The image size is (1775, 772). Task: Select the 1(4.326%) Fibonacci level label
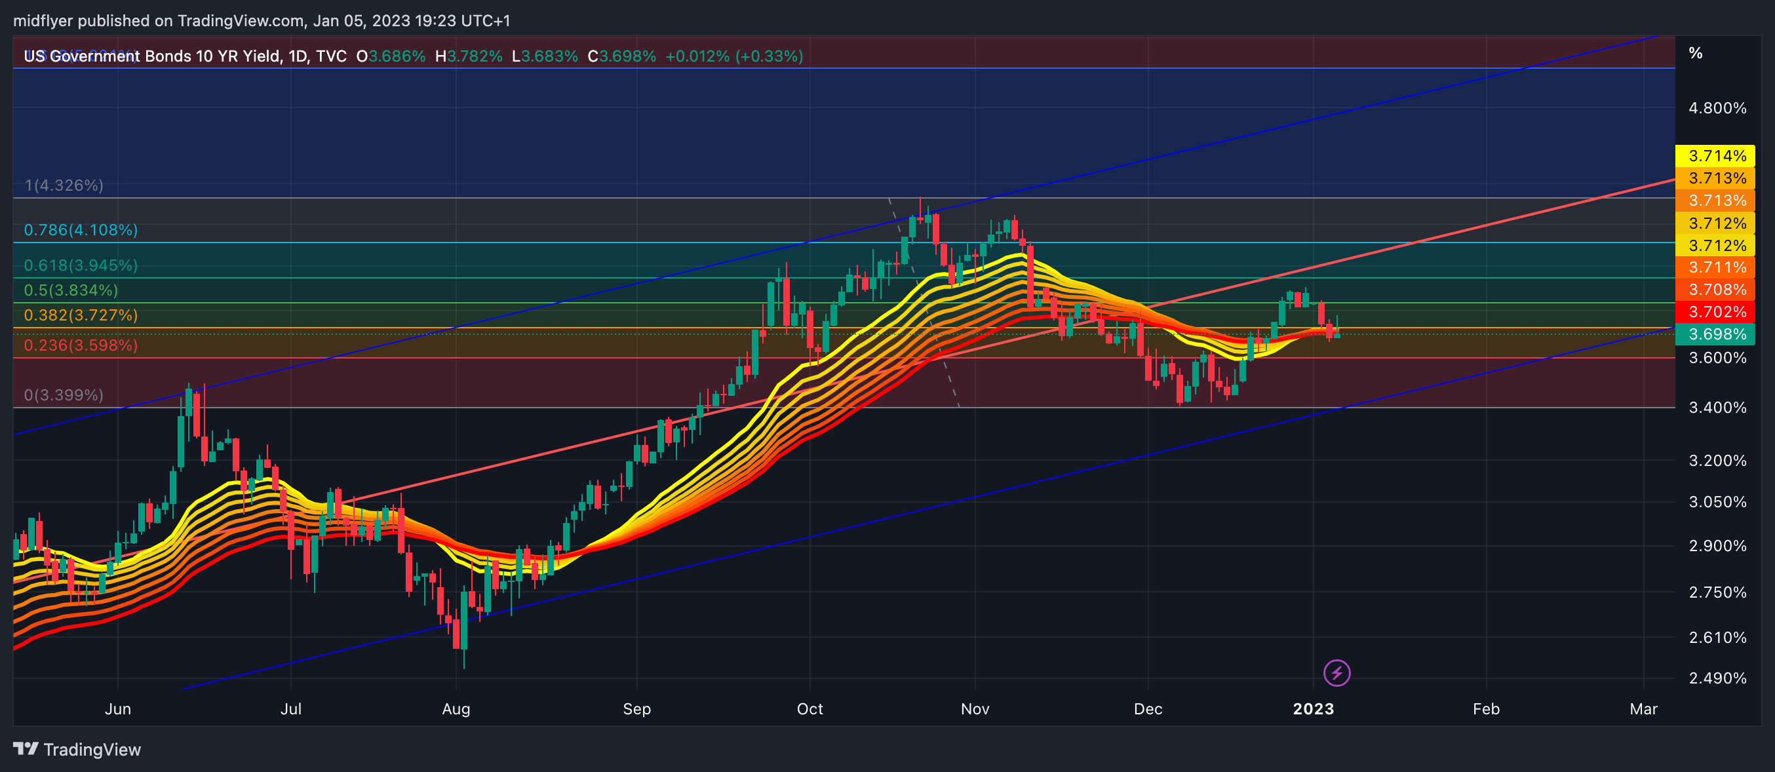(x=64, y=185)
